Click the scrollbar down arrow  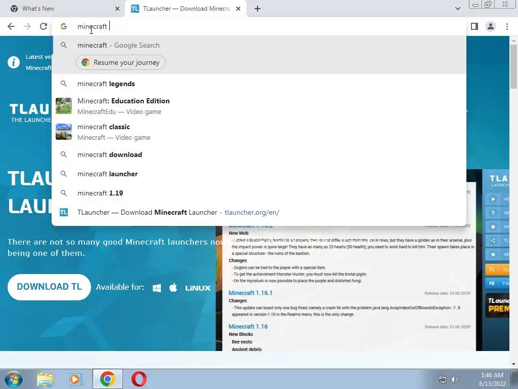point(513,364)
